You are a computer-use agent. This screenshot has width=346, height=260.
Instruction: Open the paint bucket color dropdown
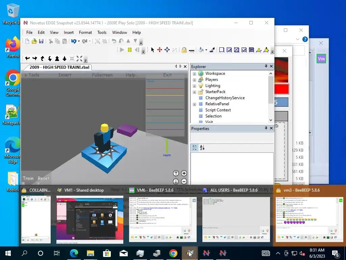click(206, 50)
